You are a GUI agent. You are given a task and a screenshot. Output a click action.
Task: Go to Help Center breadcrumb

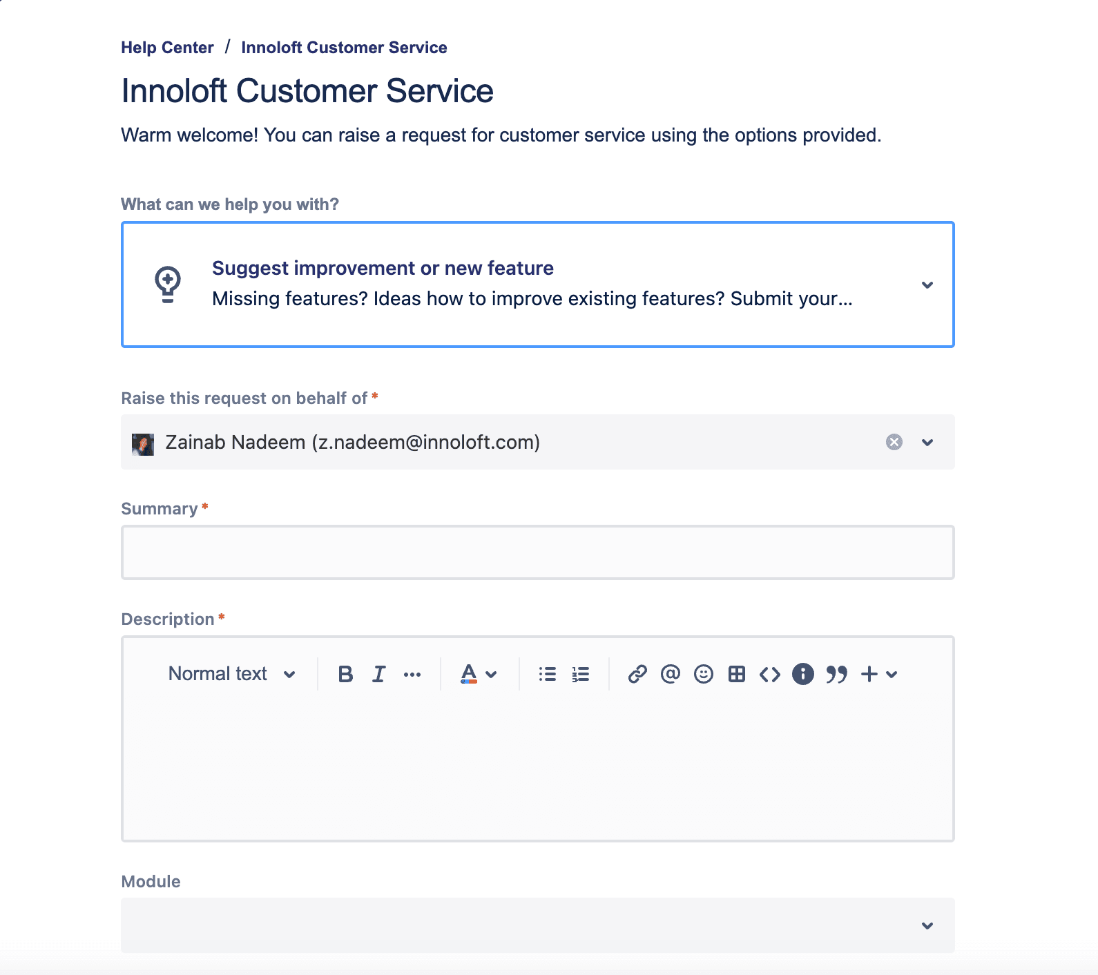point(167,48)
